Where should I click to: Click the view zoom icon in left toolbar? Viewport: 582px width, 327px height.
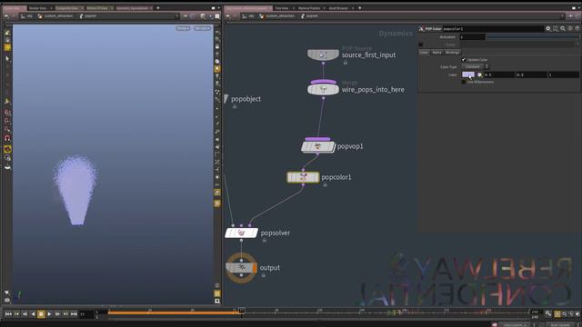7,157
